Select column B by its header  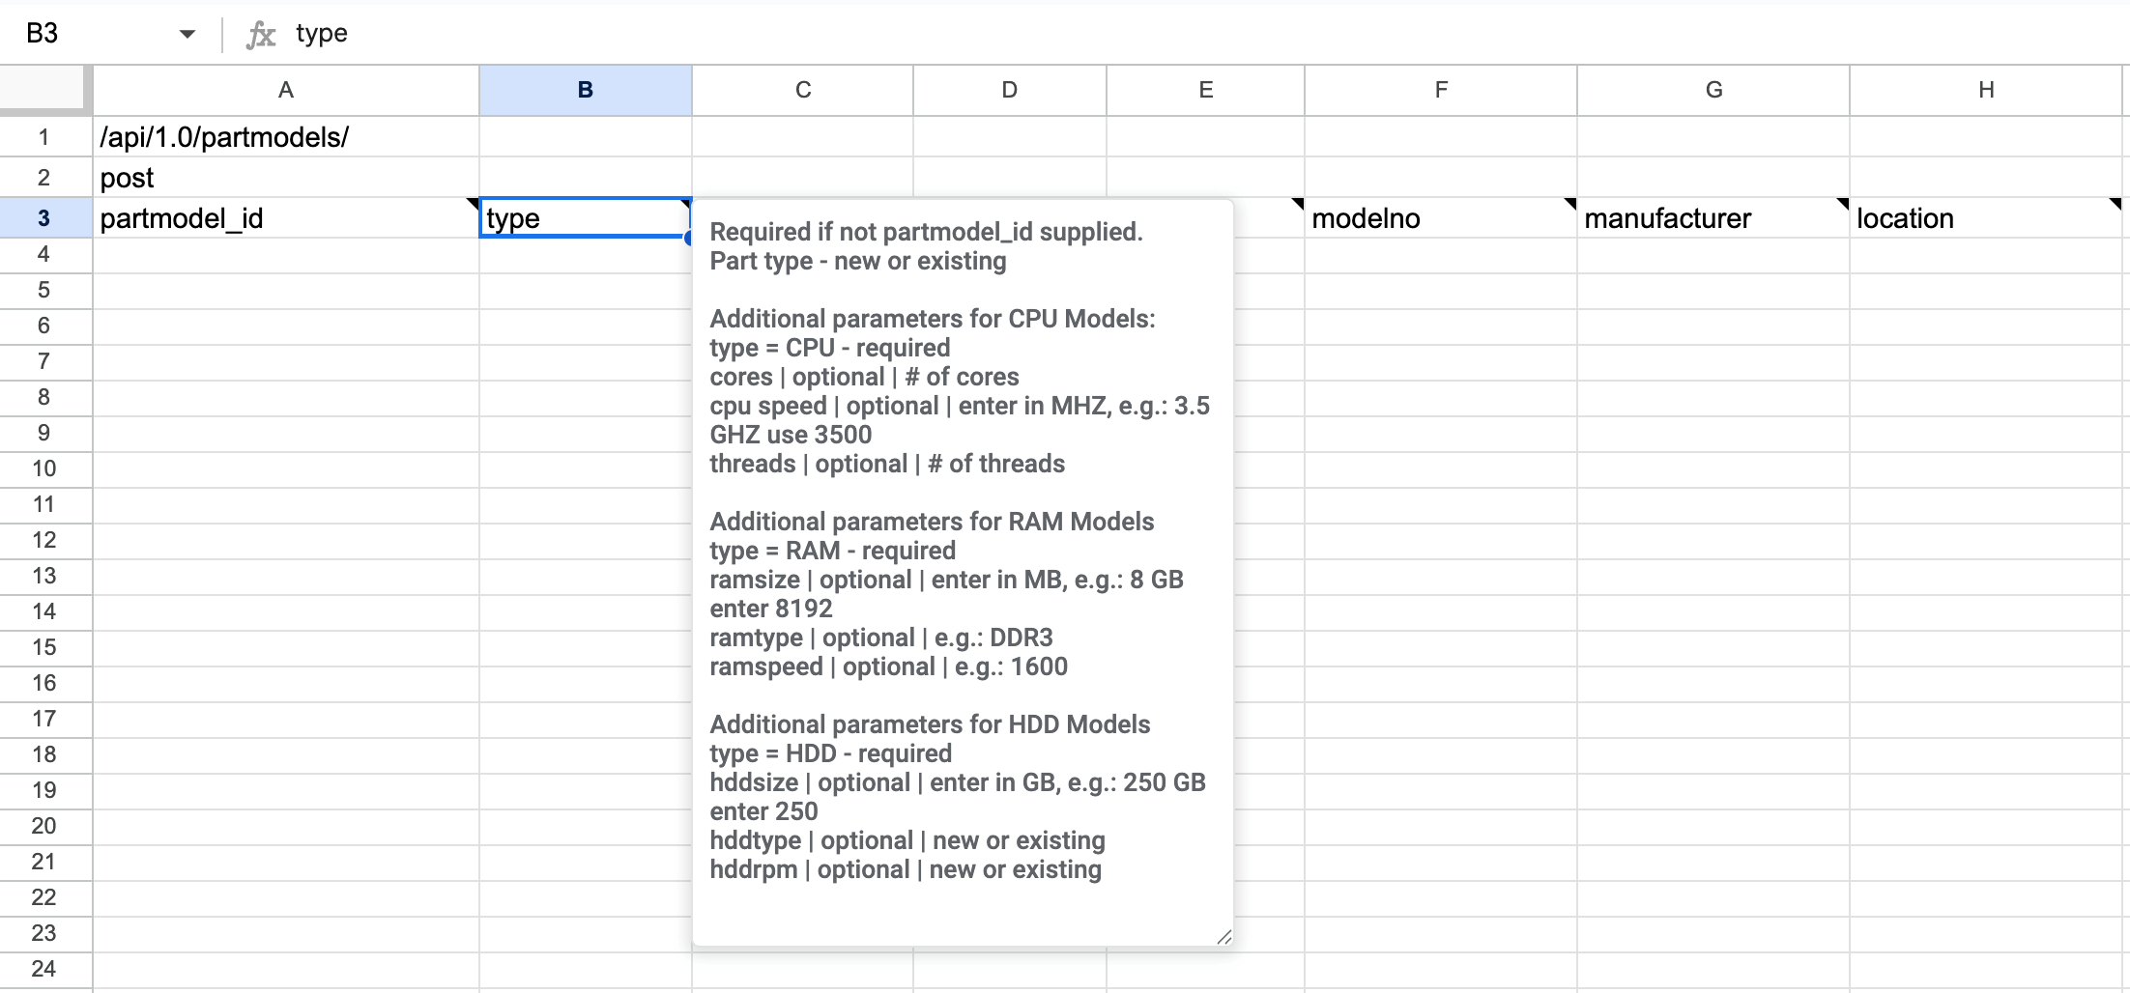point(585,89)
